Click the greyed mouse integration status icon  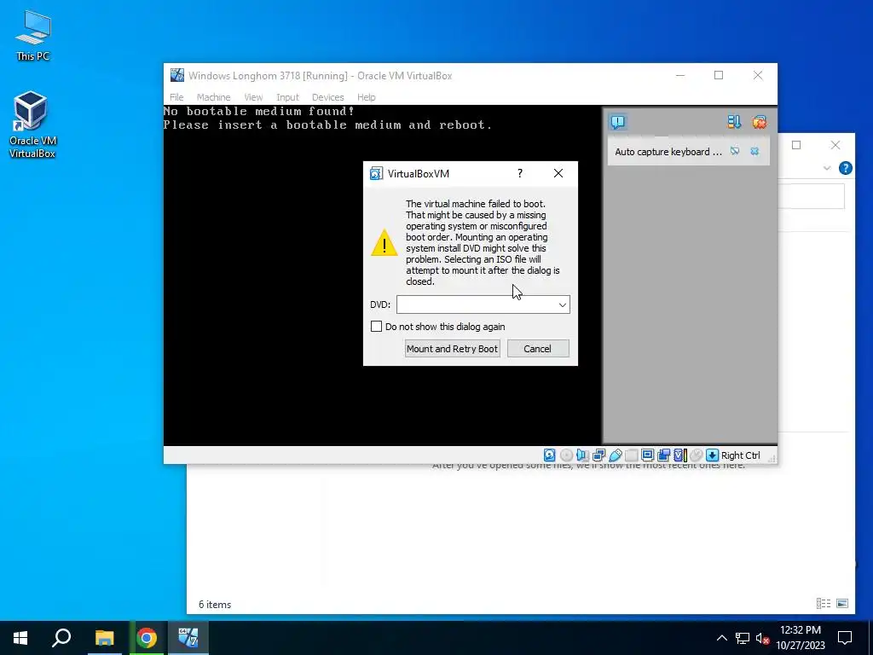[696, 455]
